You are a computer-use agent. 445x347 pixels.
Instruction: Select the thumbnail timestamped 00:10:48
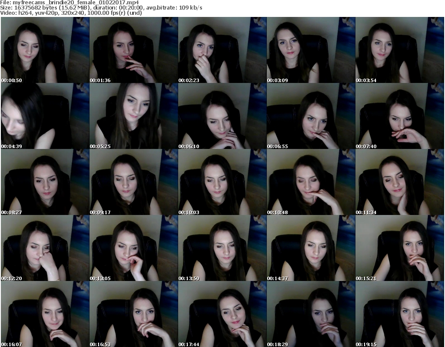point(311,182)
